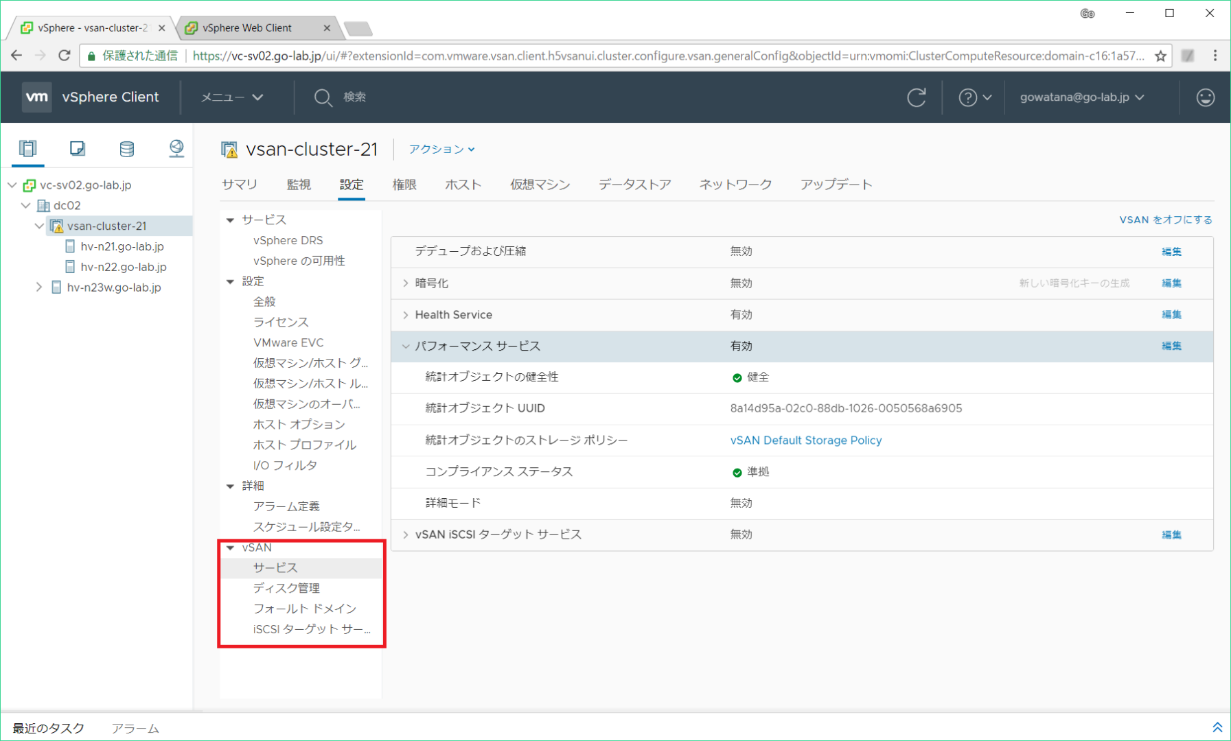Switch to the データストア tab
The image size is (1231, 741).
point(634,185)
